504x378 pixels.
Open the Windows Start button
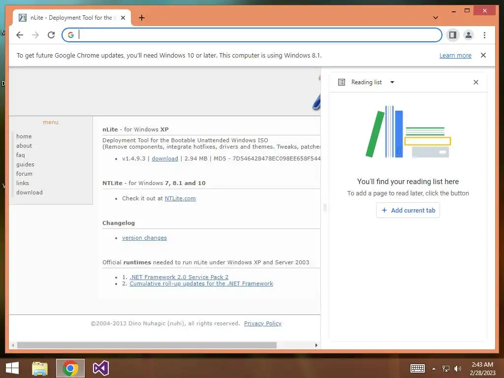click(12, 368)
